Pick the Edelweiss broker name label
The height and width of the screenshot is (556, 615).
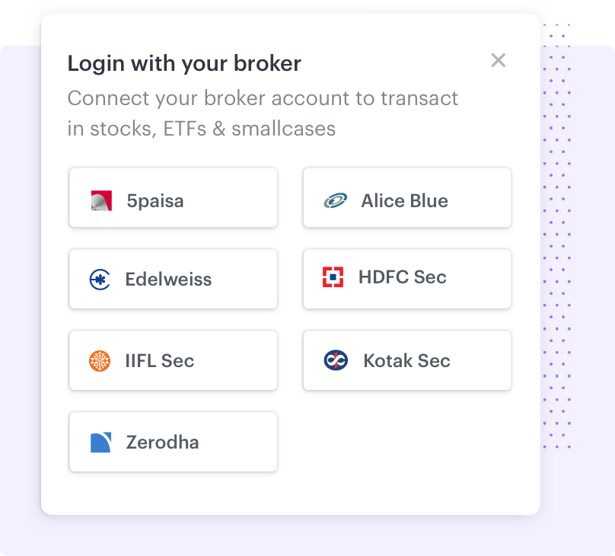(x=168, y=280)
